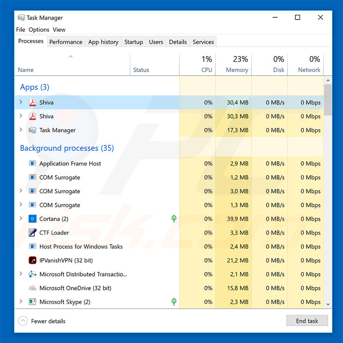Switch to the Users tab
This screenshot has width=343, height=343.
[156, 42]
